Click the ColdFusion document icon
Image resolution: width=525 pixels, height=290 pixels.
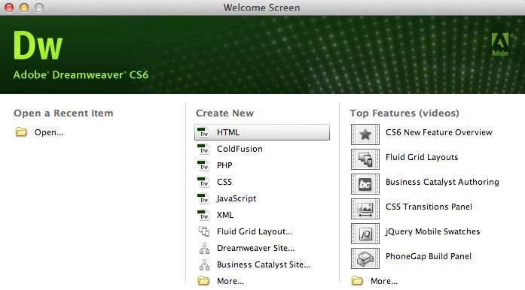click(x=203, y=149)
